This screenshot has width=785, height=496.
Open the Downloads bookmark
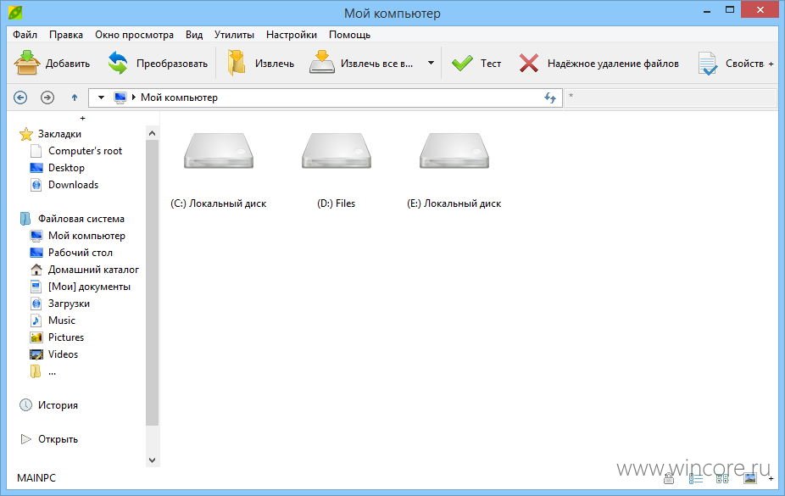64,185
